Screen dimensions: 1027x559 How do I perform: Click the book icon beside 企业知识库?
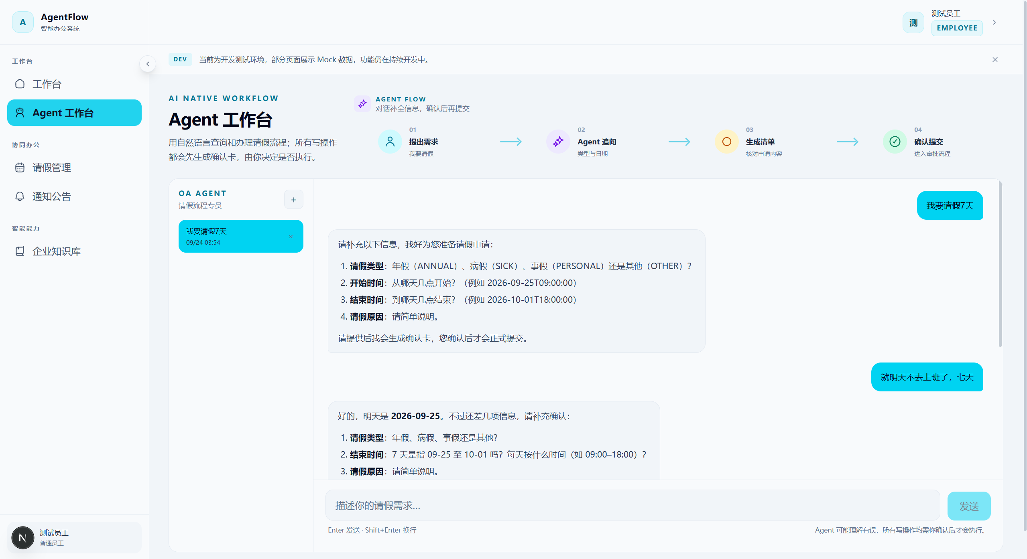(20, 251)
